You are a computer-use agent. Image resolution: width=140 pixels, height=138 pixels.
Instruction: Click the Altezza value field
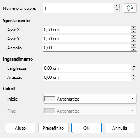click(x=87, y=77)
